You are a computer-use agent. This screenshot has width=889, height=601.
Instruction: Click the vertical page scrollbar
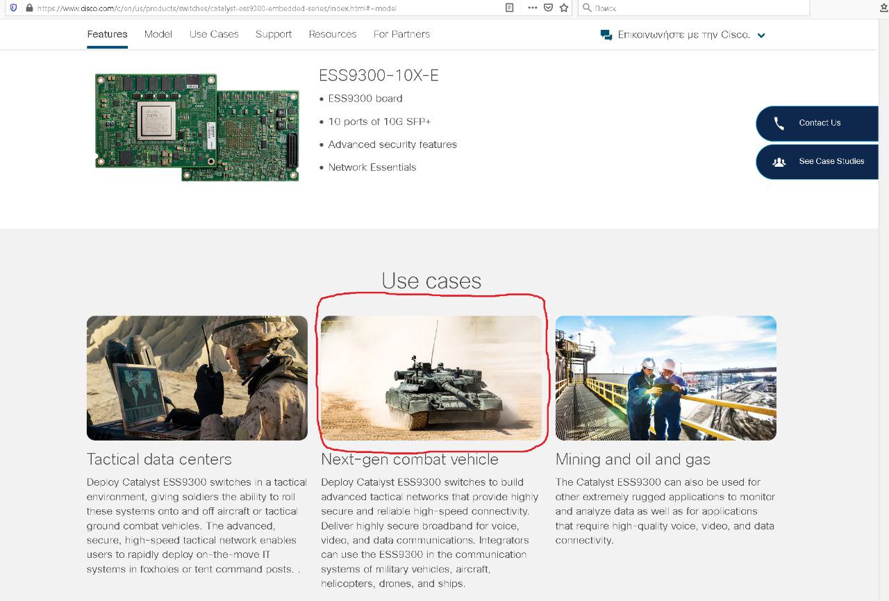883,309
